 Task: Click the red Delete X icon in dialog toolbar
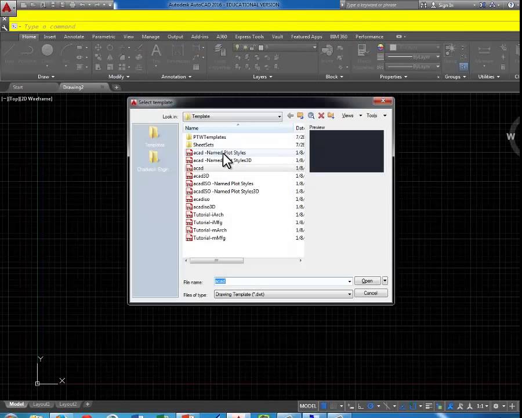[x=321, y=116]
